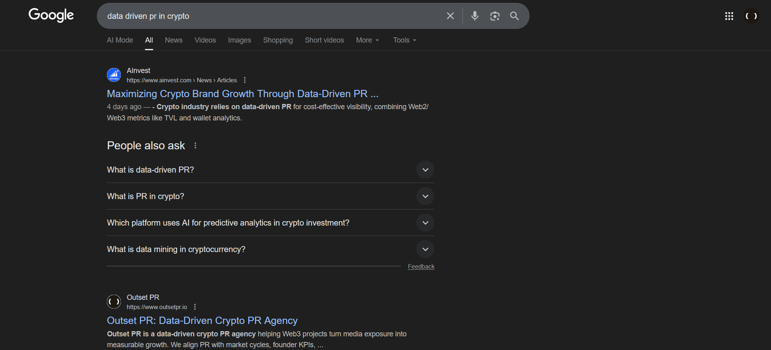Open the People also ask three-dot menu

(195, 146)
